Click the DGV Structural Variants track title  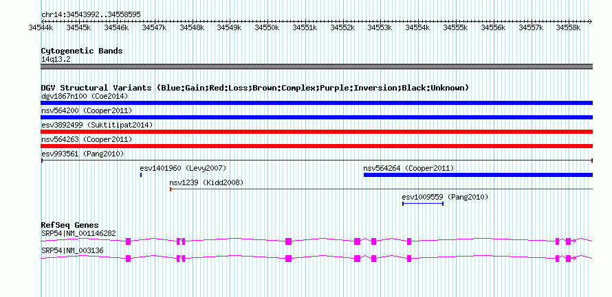coord(255,88)
